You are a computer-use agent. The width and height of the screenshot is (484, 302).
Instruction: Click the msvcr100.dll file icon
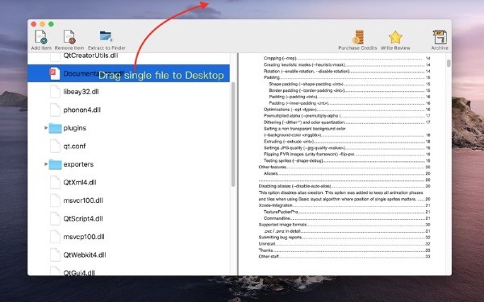55,201
